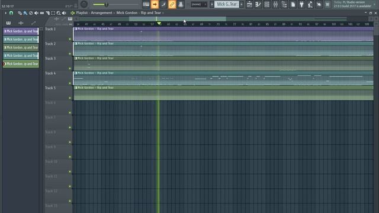379x213 pixels.
Task: Click the hook-shaped blend recording icon
Action: (163, 4)
